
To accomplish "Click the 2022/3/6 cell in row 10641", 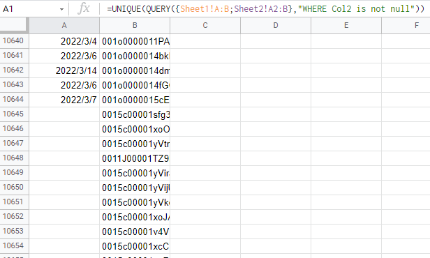I will 64,56.
